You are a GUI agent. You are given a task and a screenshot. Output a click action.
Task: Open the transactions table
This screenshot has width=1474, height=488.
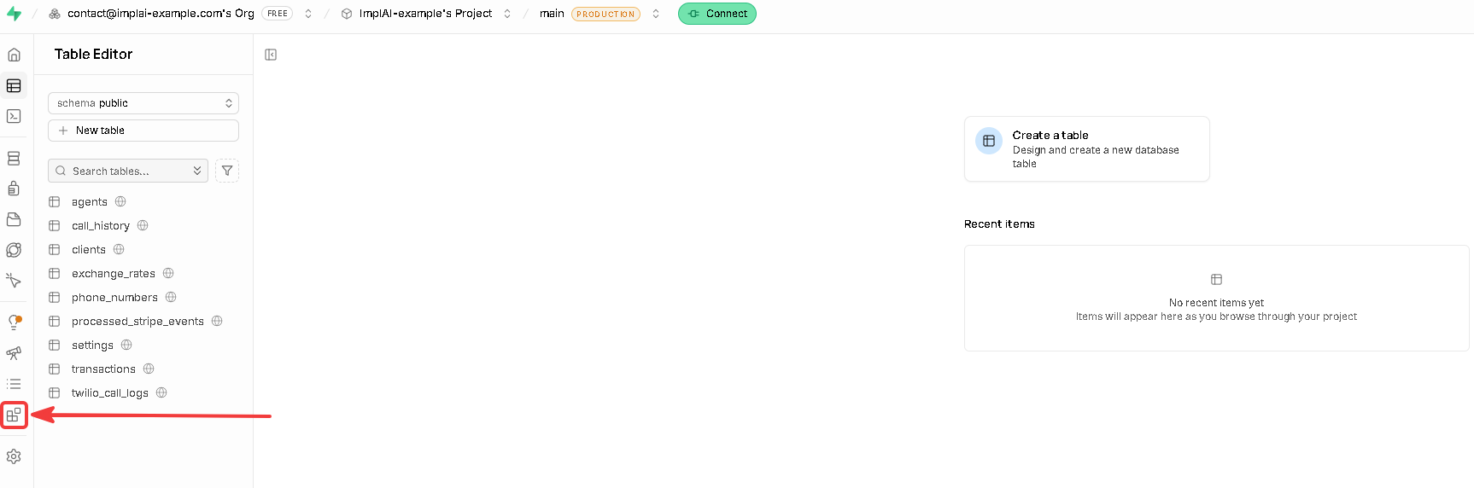point(103,369)
